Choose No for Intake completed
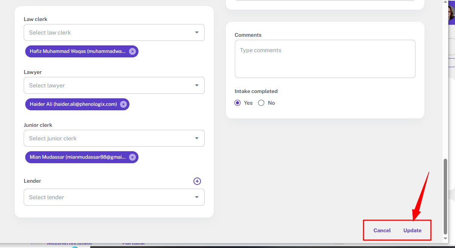The height and width of the screenshot is (248, 455). [x=261, y=103]
